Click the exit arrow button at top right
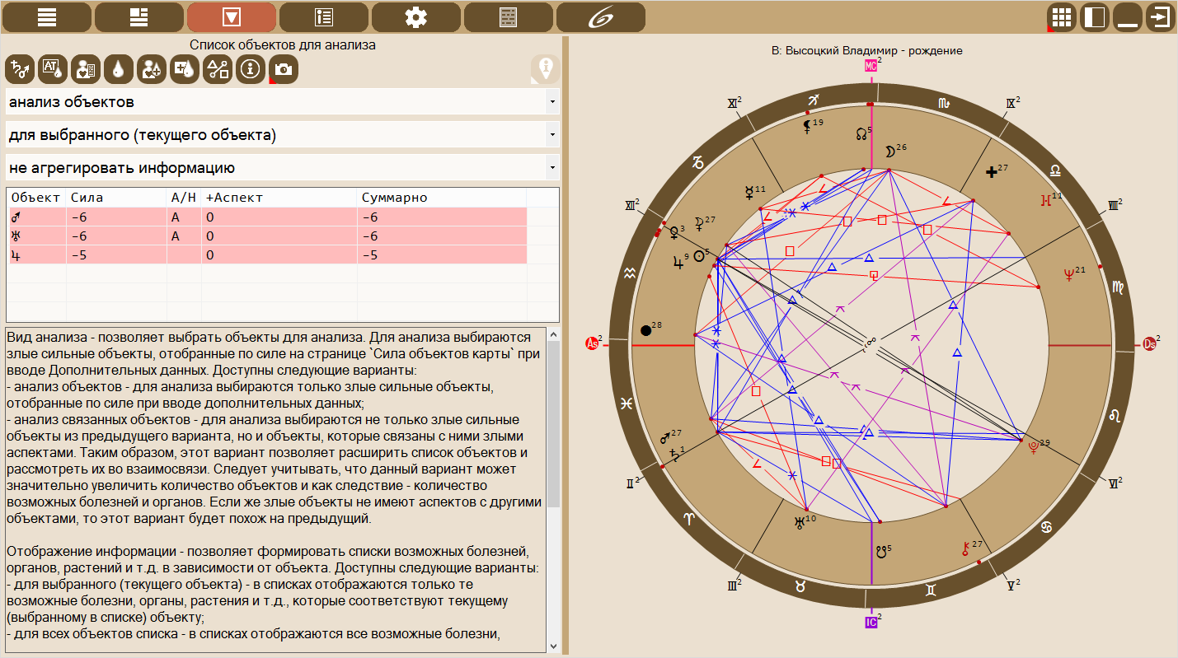1178x658 pixels. [1161, 17]
